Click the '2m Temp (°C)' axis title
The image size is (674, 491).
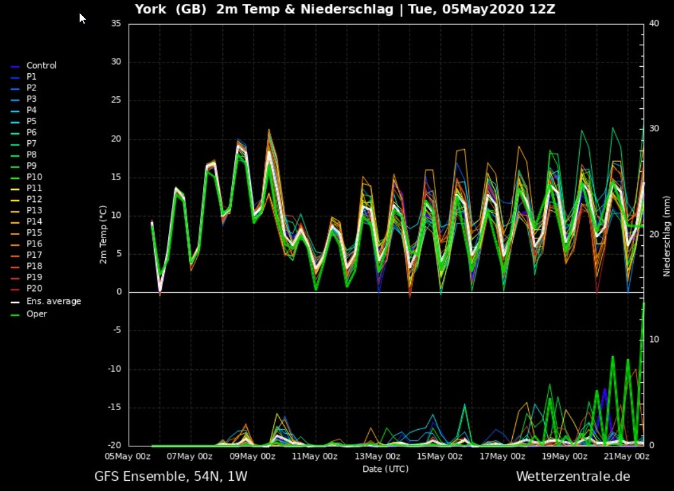click(103, 234)
